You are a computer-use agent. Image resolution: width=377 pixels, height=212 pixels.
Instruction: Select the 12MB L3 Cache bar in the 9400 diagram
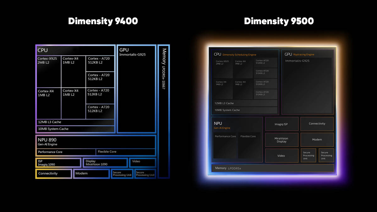[75, 122]
